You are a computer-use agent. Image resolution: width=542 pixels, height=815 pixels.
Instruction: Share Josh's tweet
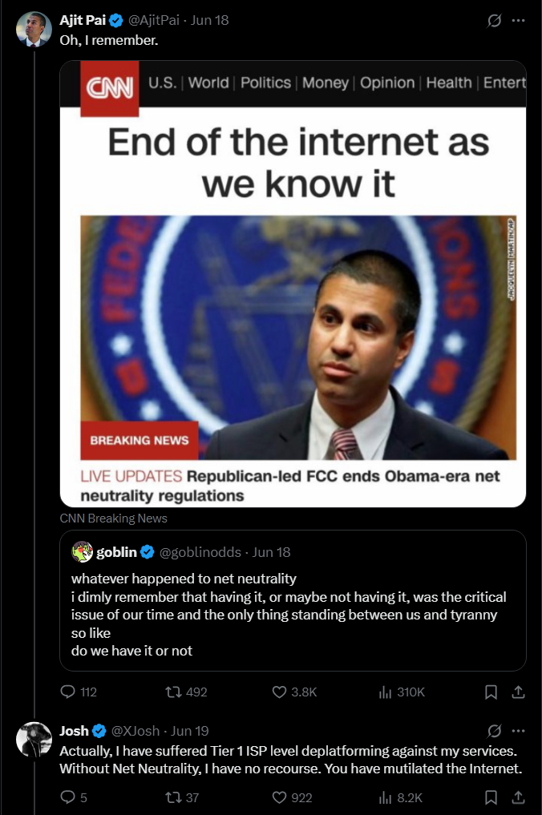coord(518,797)
